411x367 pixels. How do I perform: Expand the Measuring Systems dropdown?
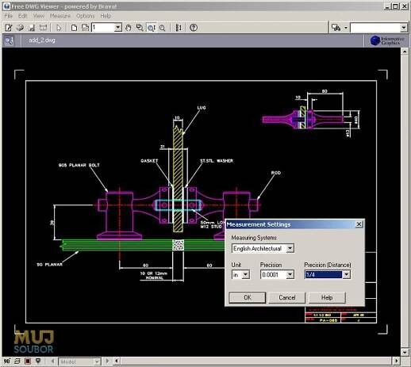coord(290,248)
